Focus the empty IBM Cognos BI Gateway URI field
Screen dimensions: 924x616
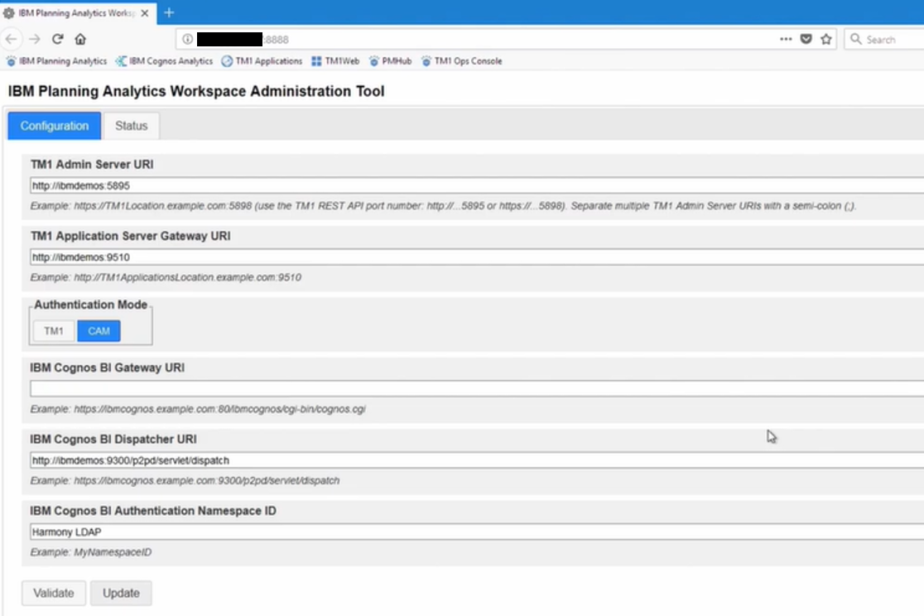point(477,388)
